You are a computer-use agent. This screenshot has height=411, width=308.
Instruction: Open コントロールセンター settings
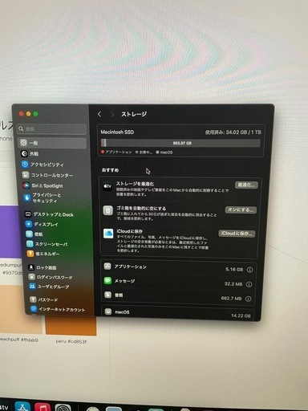tap(47, 175)
